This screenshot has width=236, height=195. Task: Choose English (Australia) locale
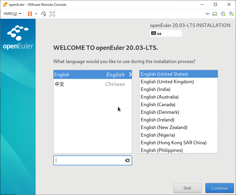[x=179, y=97]
